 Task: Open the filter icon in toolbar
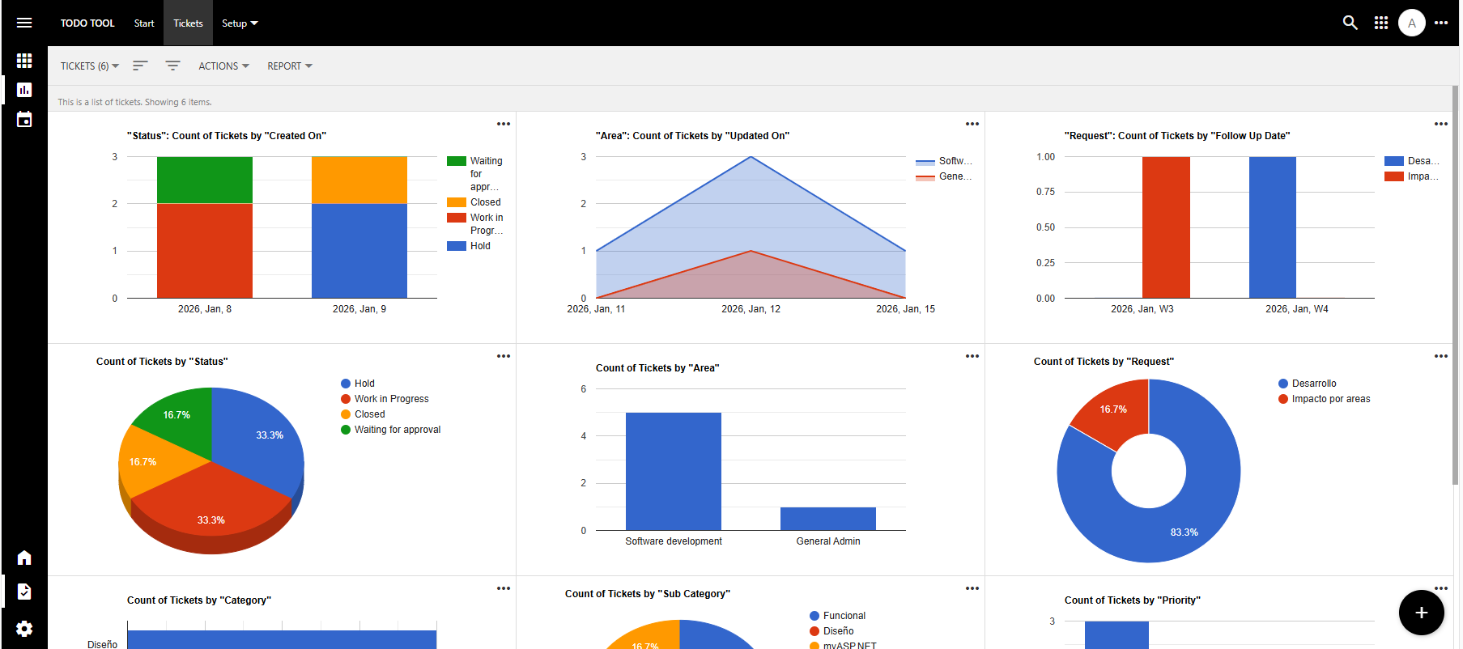172,66
